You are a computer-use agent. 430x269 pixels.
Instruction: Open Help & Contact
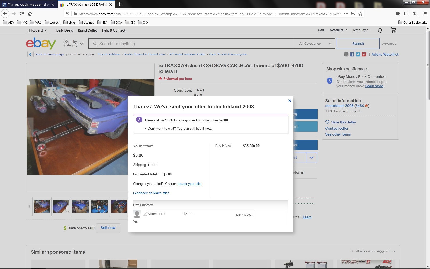click(x=114, y=30)
